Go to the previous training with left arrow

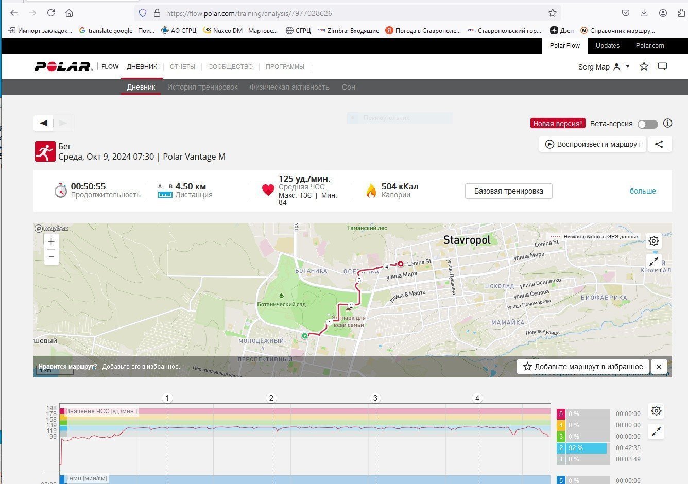[x=44, y=123]
